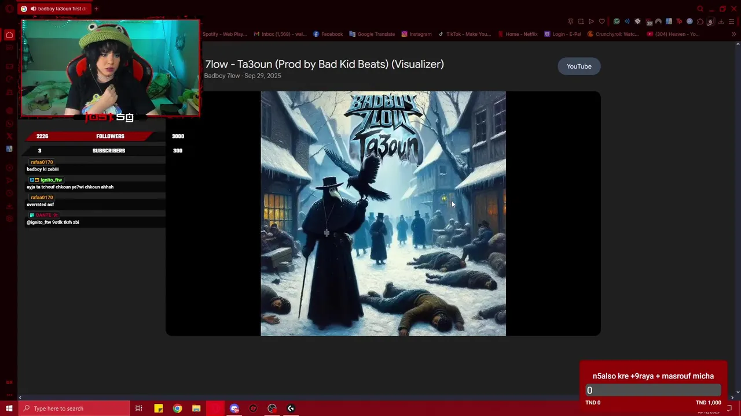741x416 pixels.
Task: Click the Windows Start button
Action: click(9, 408)
